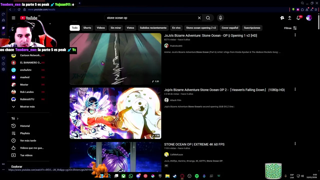Select the Cover español chip

[230, 28]
